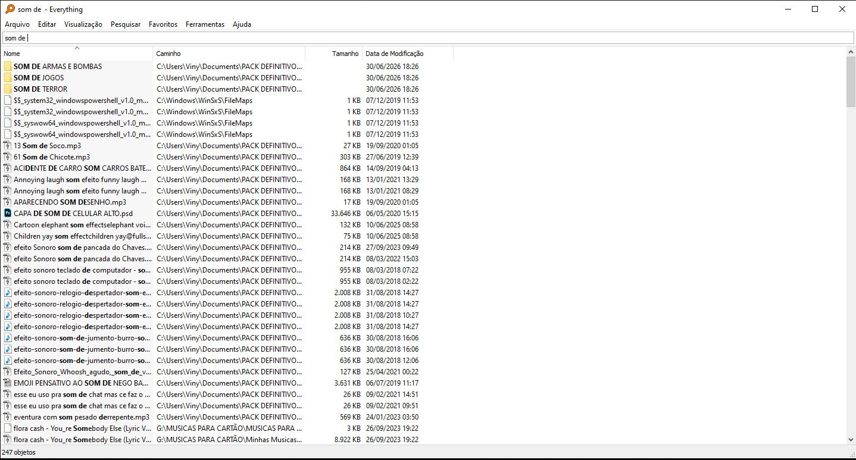
Task: Select $$_system32_windowspowershell row dated 07/12/2019 11:53 first
Action: (226, 101)
